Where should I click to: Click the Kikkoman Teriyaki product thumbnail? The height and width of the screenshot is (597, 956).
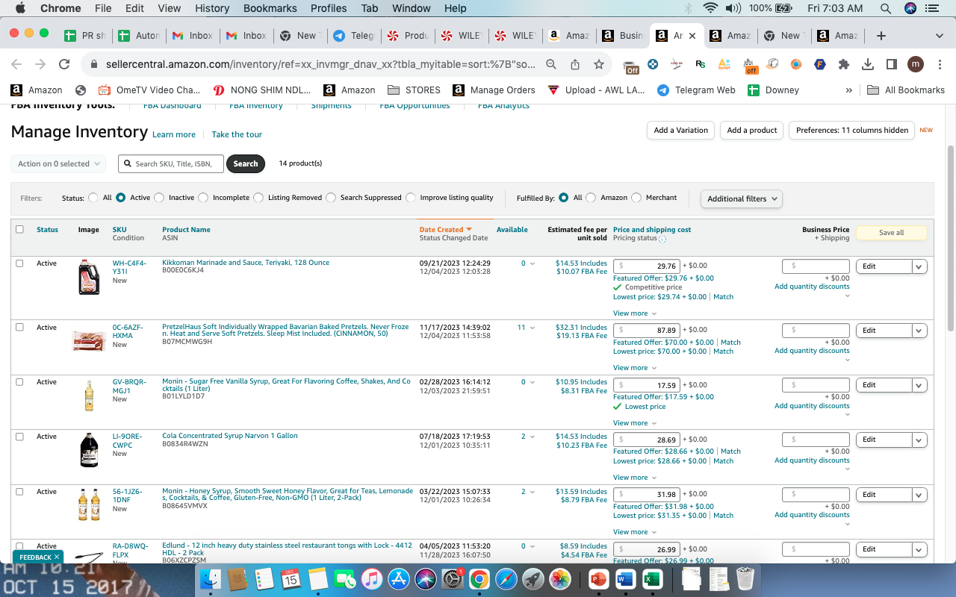(89, 277)
